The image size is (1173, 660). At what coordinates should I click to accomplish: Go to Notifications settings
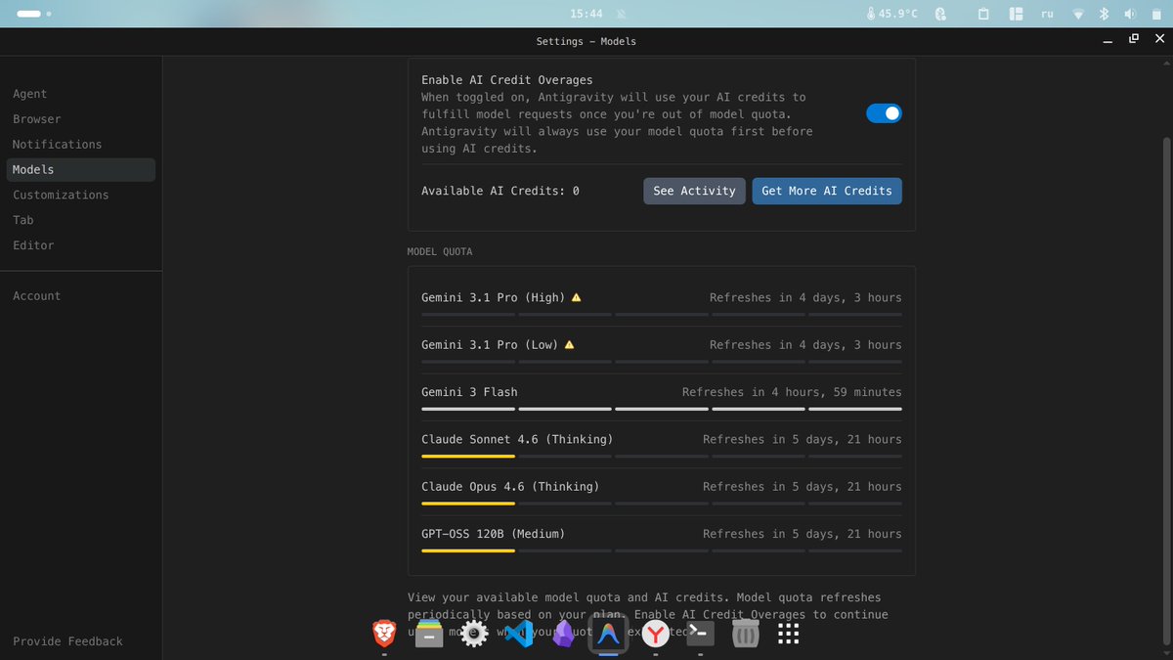[57, 144]
